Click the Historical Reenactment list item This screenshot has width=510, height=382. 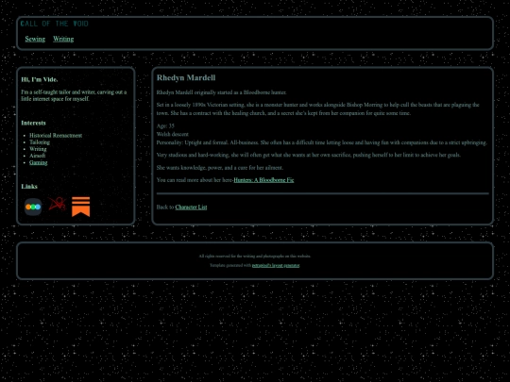[x=56, y=136]
